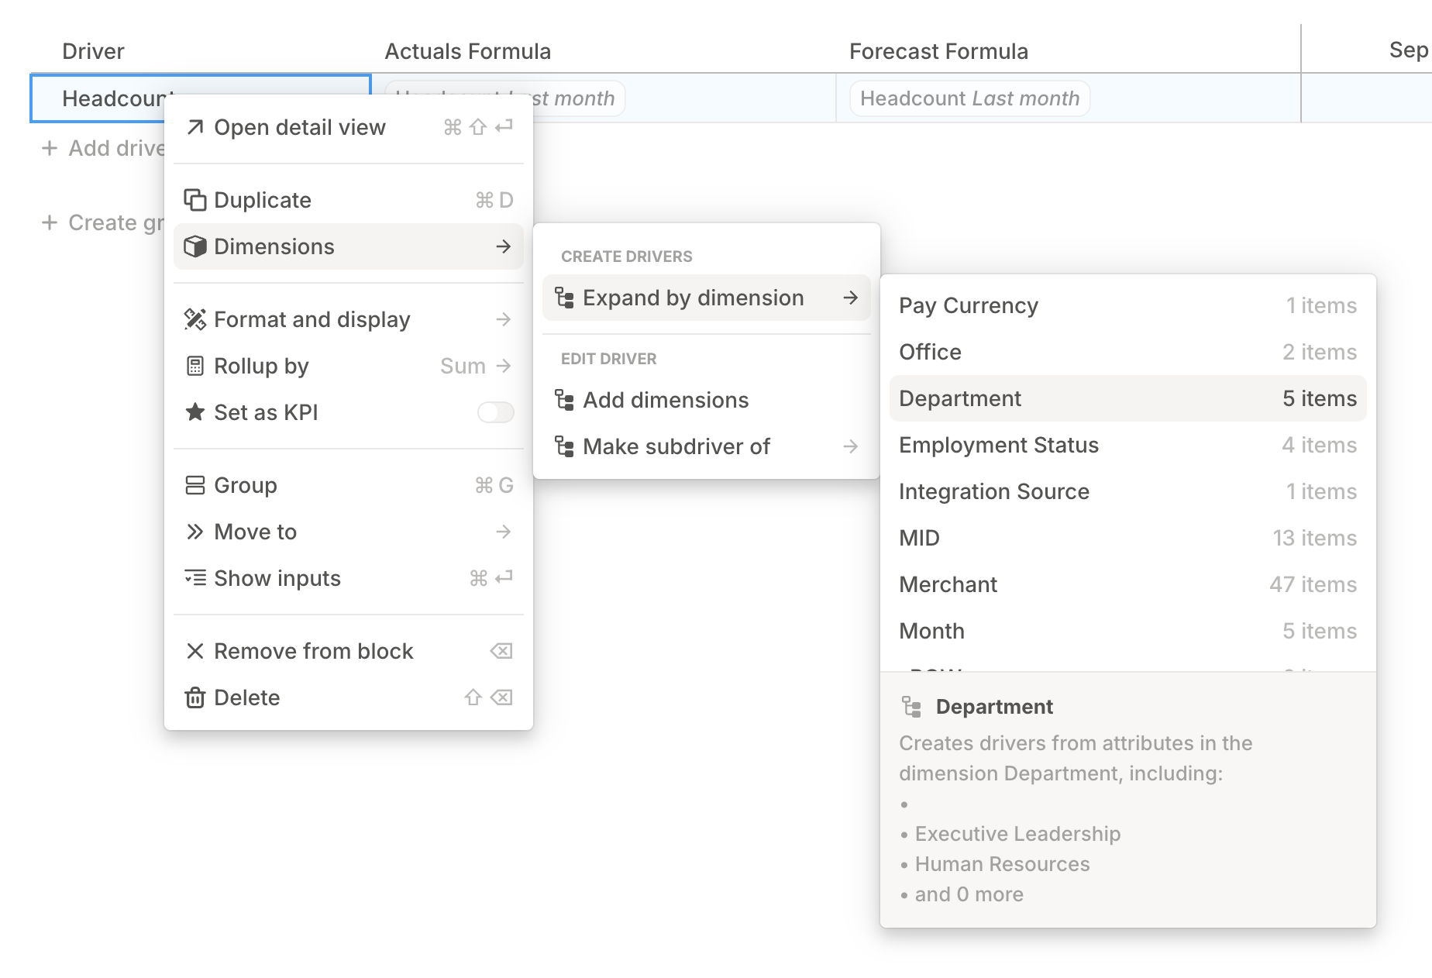Select the Merchant dimension with 47 items

(1127, 584)
